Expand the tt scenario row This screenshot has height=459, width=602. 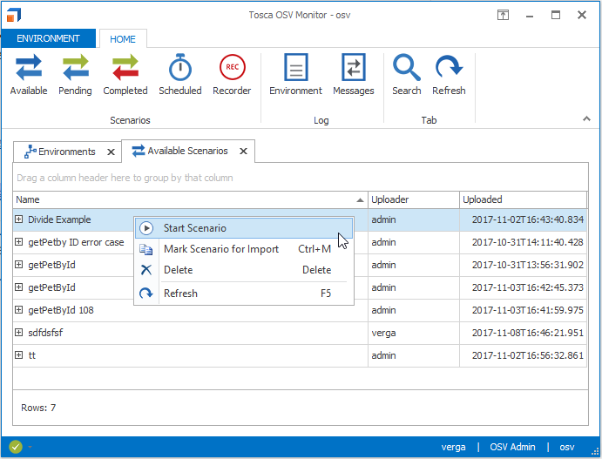click(x=19, y=355)
